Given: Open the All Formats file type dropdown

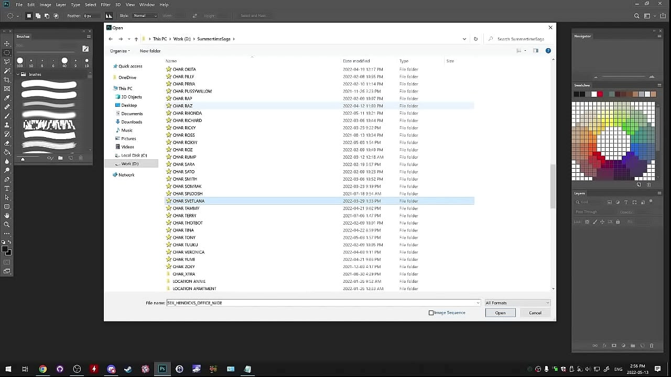Looking at the screenshot, I should pyautogui.click(x=517, y=303).
